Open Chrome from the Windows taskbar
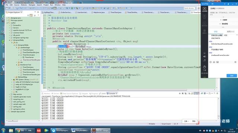Viewport: 238px width, 133px height. tap(25, 130)
